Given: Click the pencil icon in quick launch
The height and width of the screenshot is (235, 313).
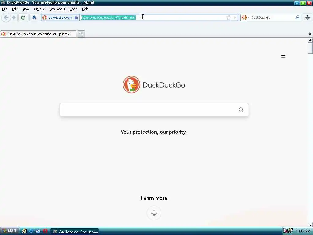Looking at the screenshot, I should click(x=24, y=231).
